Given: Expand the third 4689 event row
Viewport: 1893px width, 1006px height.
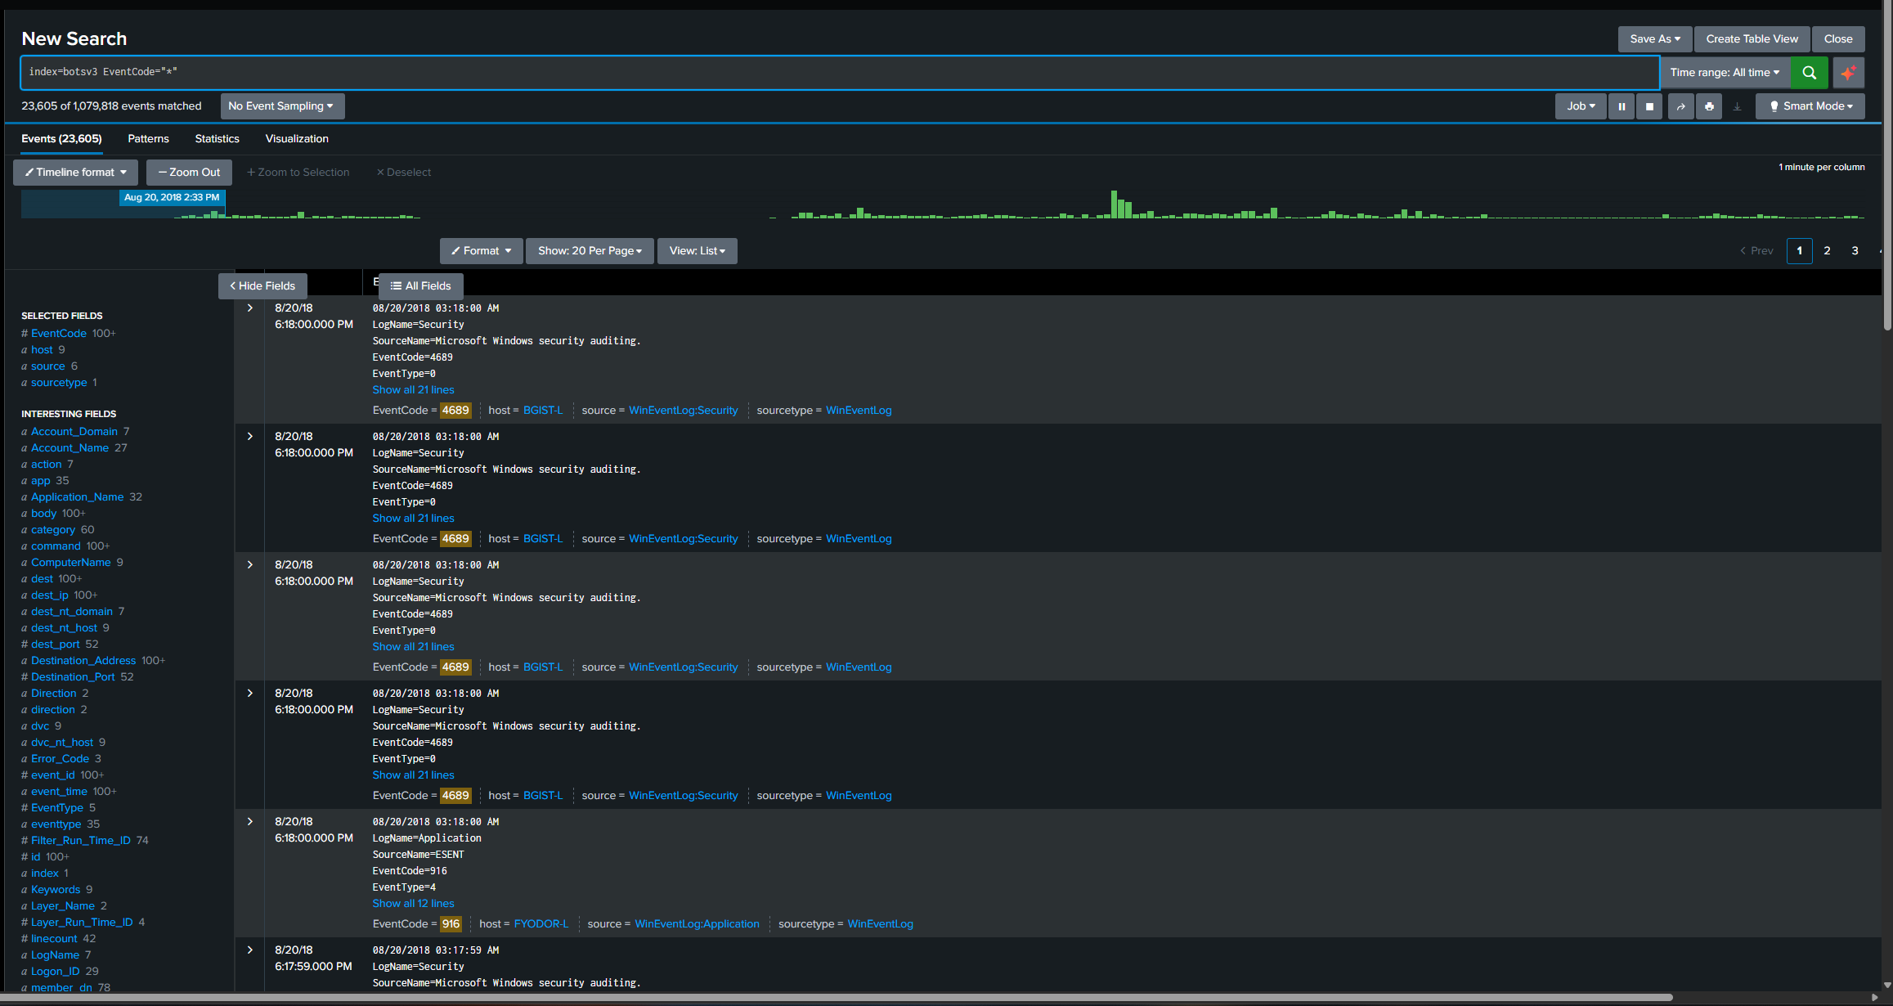Looking at the screenshot, I should pos(250,565).
